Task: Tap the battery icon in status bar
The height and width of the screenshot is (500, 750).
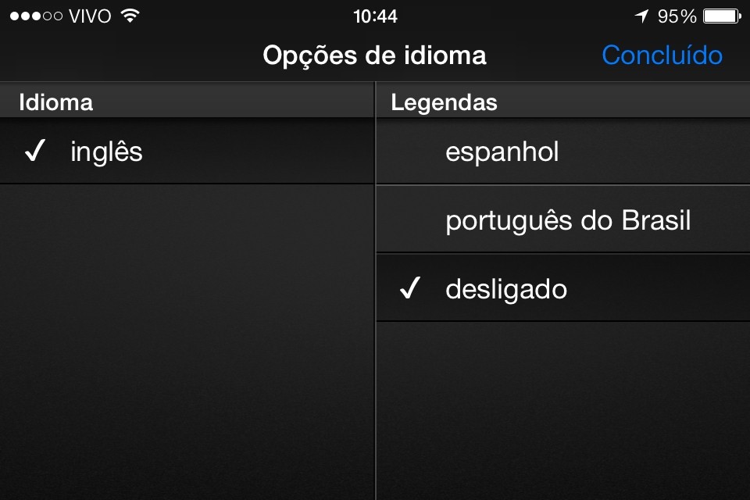Action: click(x=721, y=16)
